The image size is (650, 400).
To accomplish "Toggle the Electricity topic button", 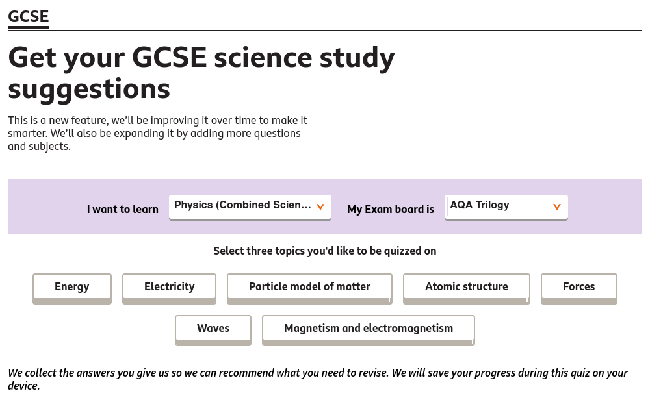I will coord(169,287).
